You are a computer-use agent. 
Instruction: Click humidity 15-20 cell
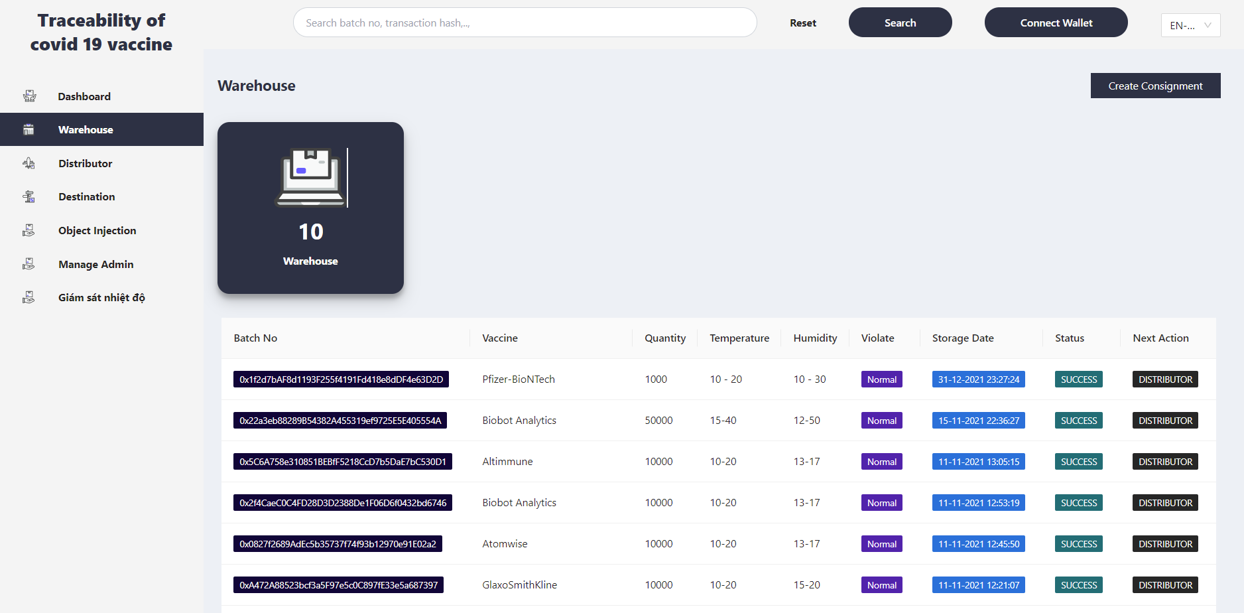[806, 585]
